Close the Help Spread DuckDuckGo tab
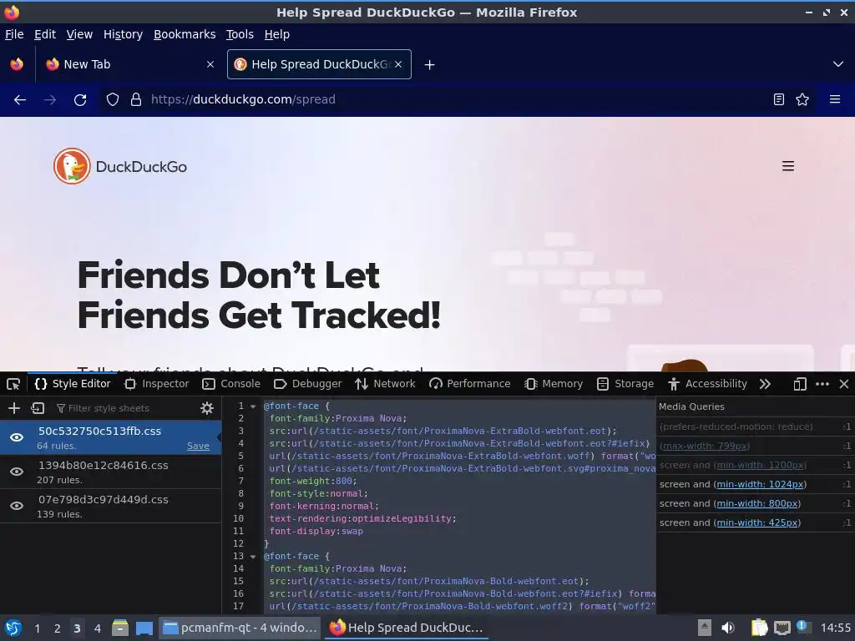The width and height of the screenshot is (855, 641). pyautogui.click(x=398, y=64)
